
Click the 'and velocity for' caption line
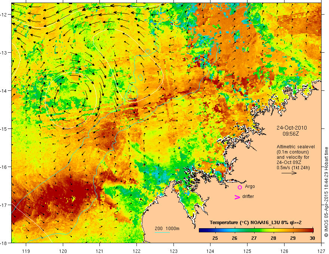click(293, 157)
